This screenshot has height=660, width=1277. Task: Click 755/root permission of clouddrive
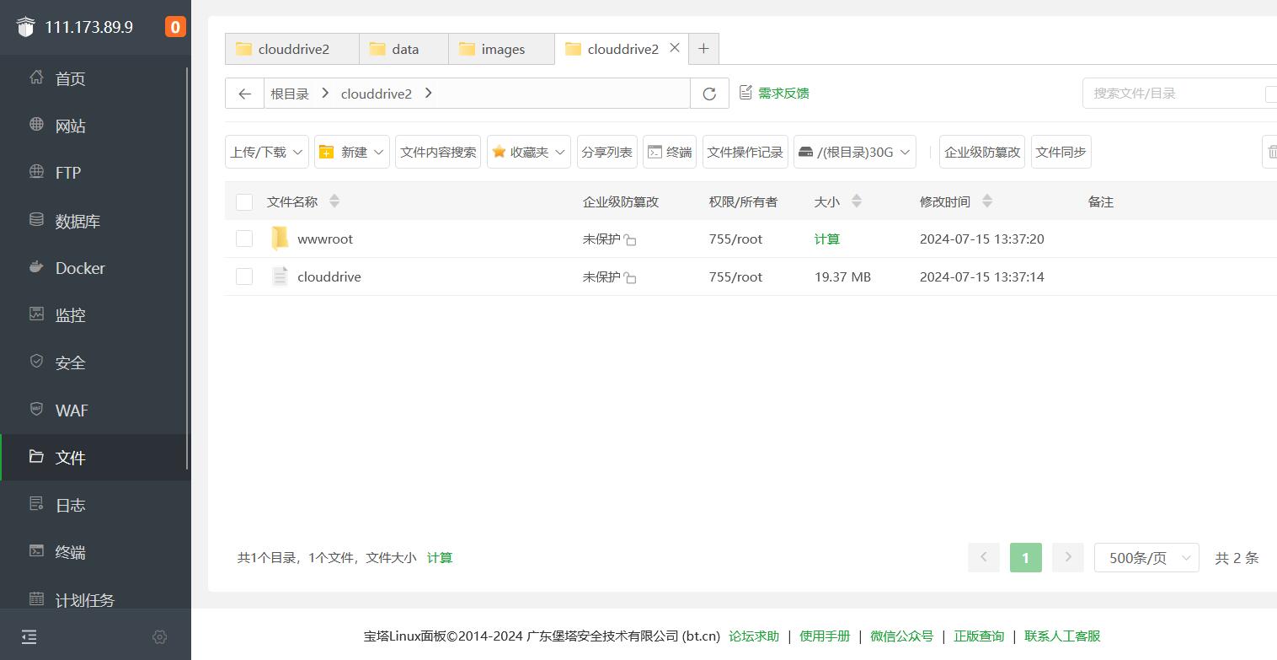pyautogui.click(x=735, y=277)
